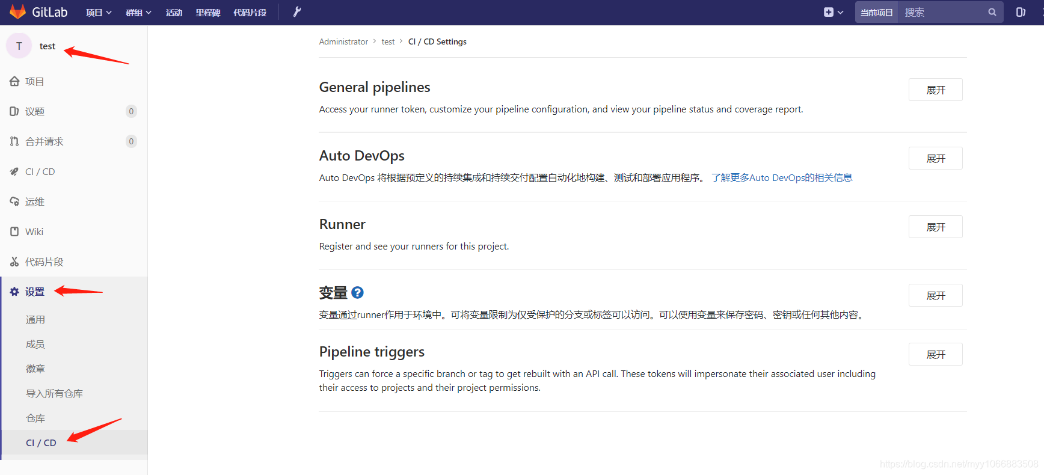This screenshot has width=1044, height=475.
Task: Select 通用 settings submenu
Action: point(35,319)
